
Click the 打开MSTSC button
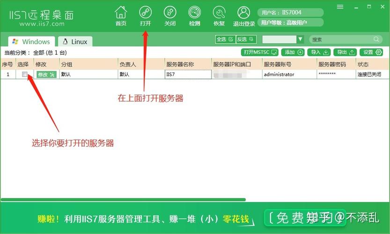pos(260,52)
